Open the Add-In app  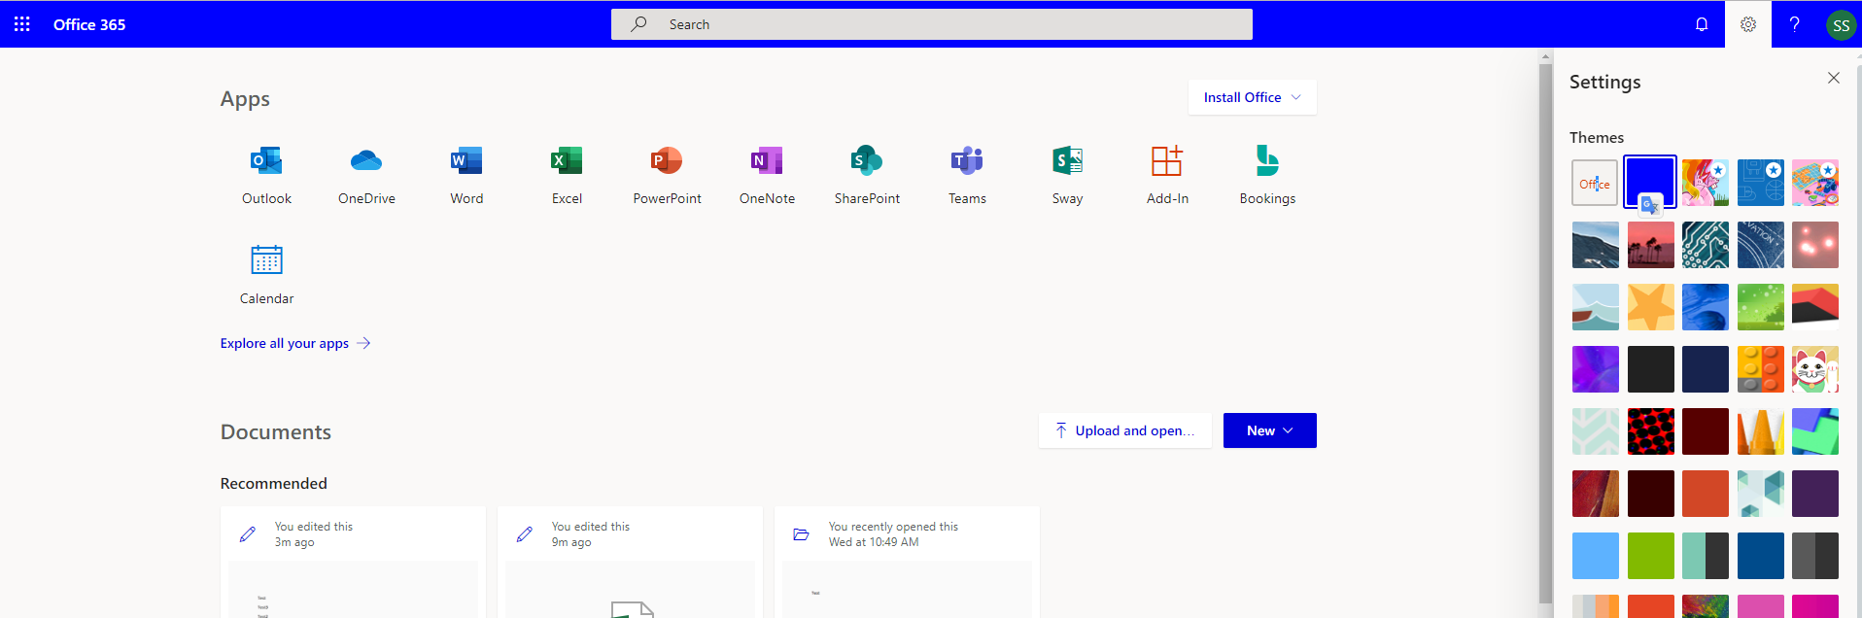click(1167, 175)
